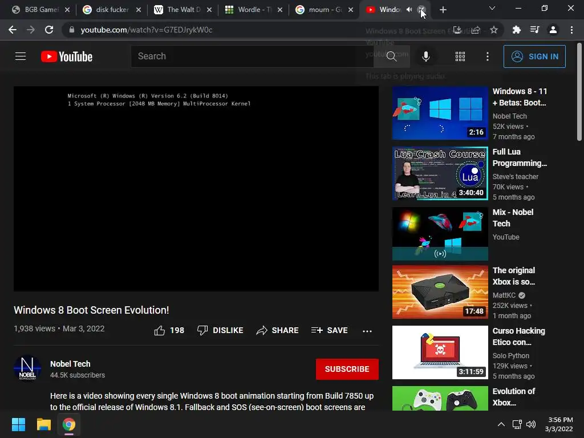The image size is (584, 438).
Task: Open the YouTube hamburger guide menu
Action: (21, 56)
